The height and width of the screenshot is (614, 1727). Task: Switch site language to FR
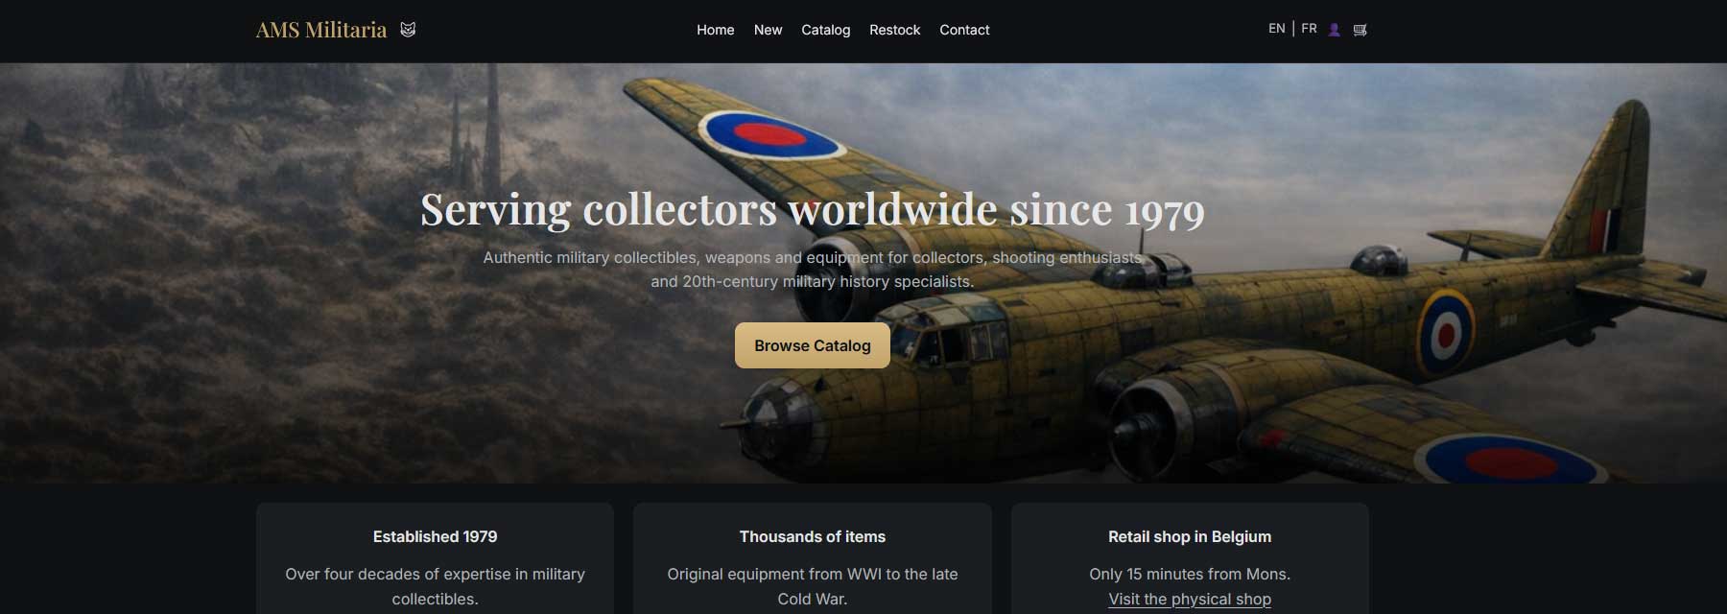coord(1309,29)
